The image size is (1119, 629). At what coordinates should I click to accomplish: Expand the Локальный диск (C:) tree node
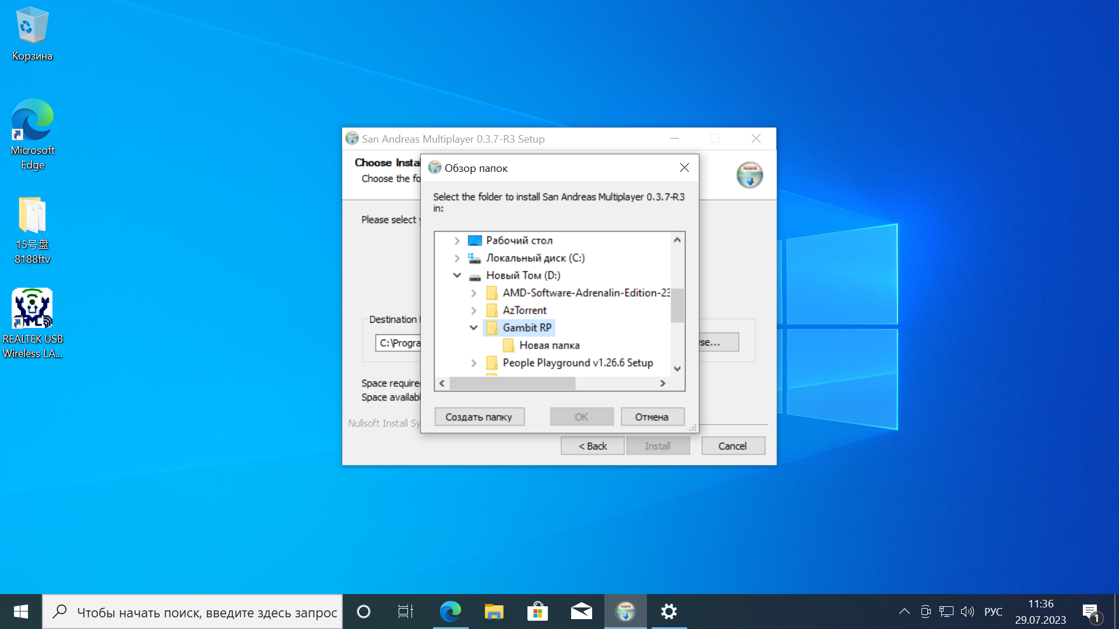pyautogui.click(x=457, y=258)
